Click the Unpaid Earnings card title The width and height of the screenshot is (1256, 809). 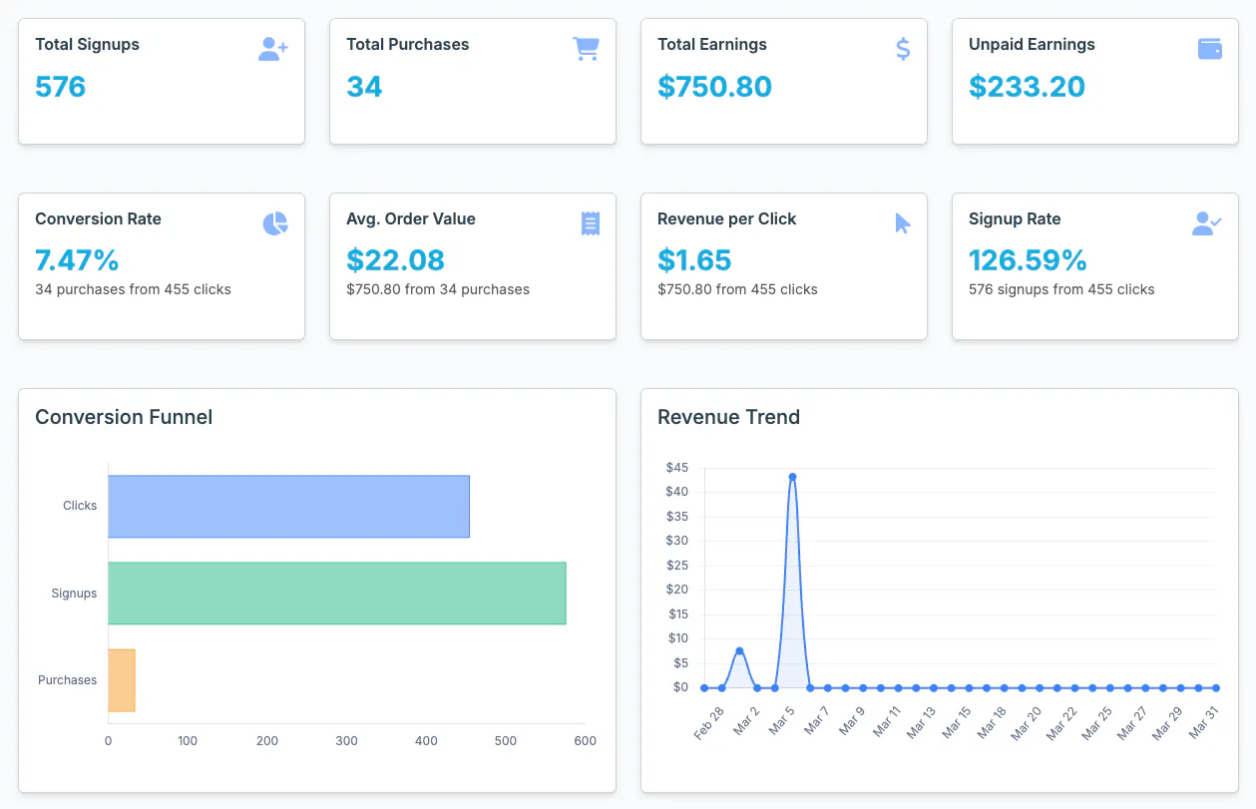(x=1032, y=45)
